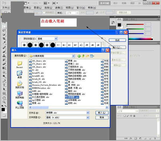Select the Clone Stamp tool
The width and height of the screenshot is (161, 141).
(x=4, y=56)
